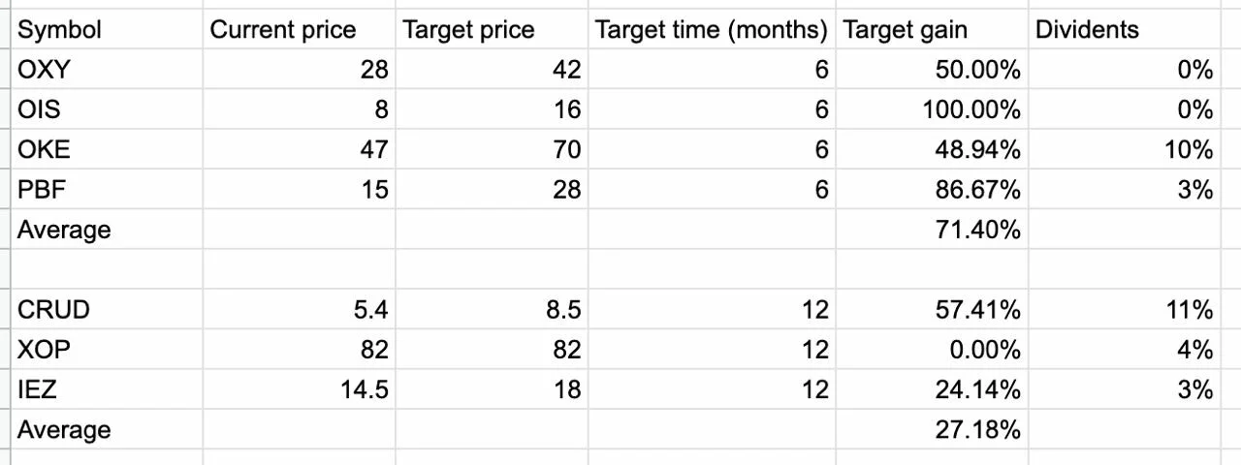Click the OIS target gain 100.00%

(x=932, y=109)
